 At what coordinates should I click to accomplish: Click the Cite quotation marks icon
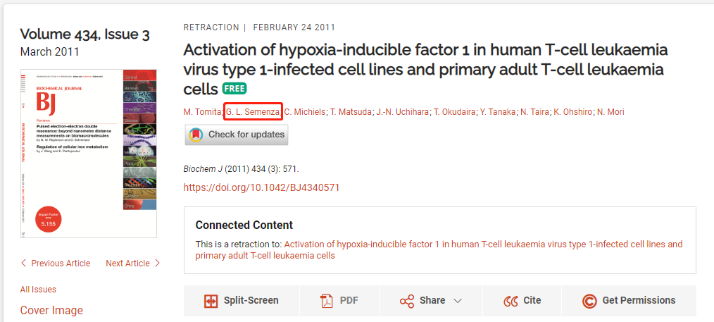point(511,301)
